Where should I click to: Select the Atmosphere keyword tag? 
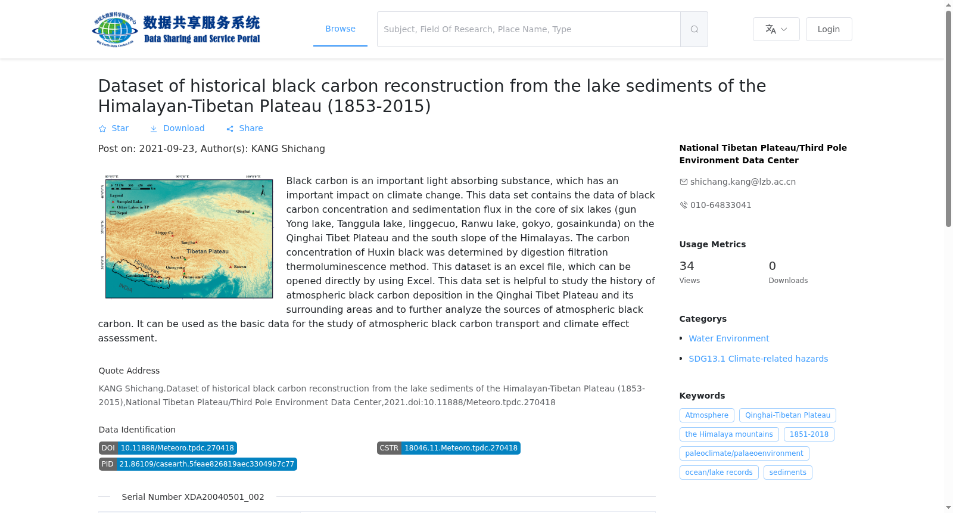point(707,415)
